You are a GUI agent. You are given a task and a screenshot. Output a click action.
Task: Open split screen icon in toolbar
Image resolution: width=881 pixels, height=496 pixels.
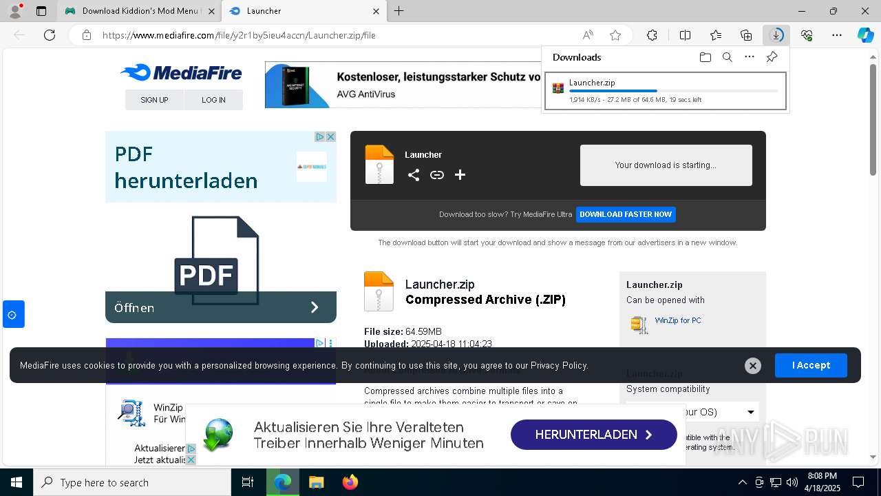(x=685, y=35)
